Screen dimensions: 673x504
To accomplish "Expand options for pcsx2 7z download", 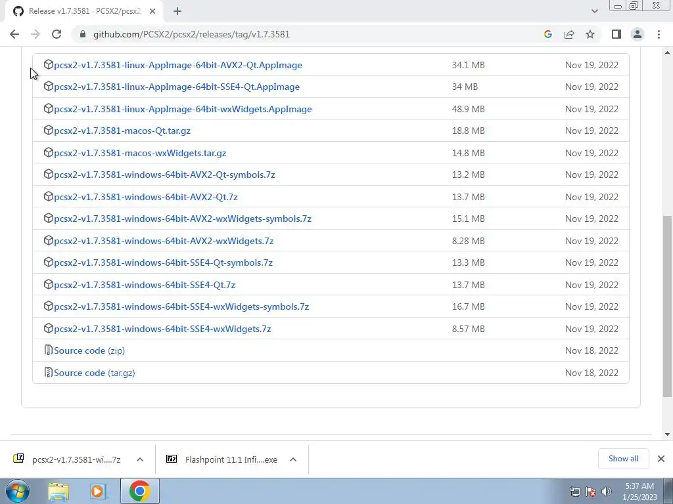I will pos(140,459).
